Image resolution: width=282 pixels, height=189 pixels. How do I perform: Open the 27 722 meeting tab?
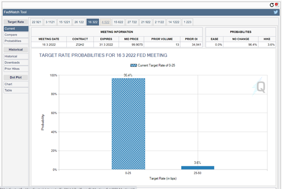tap(132, 22)
